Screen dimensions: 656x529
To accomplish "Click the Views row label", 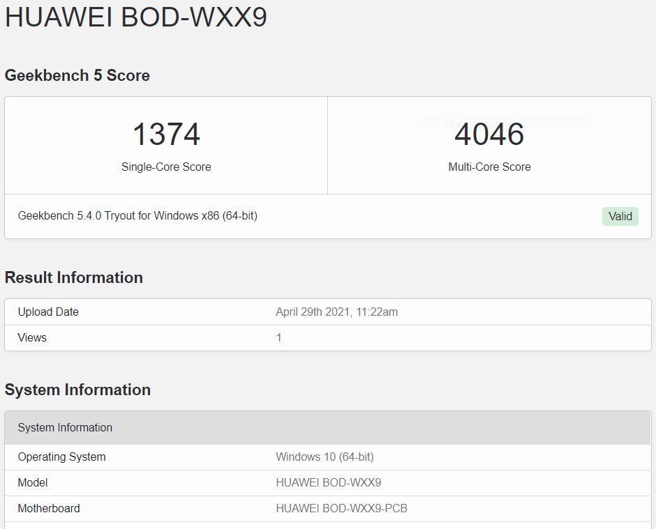I will click(32, 337).
